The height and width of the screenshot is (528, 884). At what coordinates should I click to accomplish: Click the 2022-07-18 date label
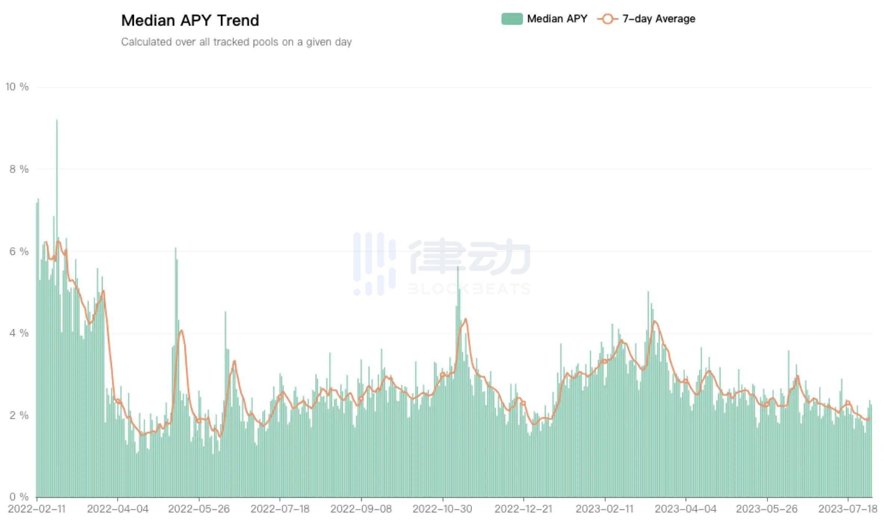click(x=280, y=509)
